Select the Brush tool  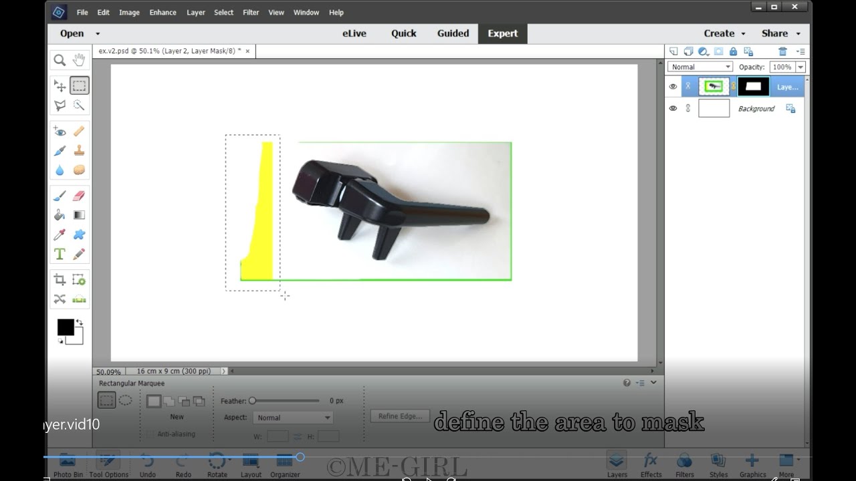(x=60, y=196)
